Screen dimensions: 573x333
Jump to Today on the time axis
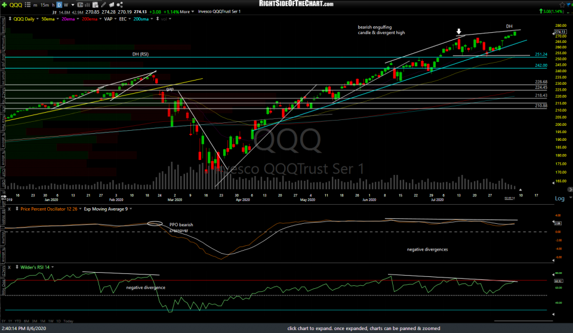click(x=68, y=321)
